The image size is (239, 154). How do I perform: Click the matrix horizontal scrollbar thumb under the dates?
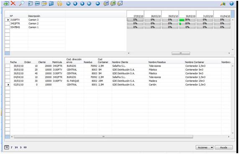click(x=181, y=53)
